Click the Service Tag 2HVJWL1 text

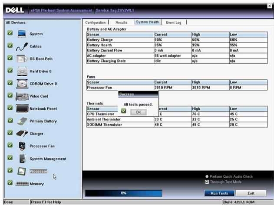[115, 10]
